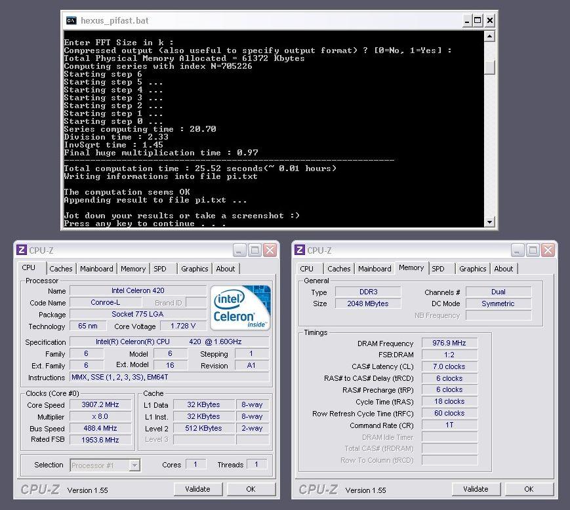Minimize the hexus_pifast.bat console window

coord(467,21)
